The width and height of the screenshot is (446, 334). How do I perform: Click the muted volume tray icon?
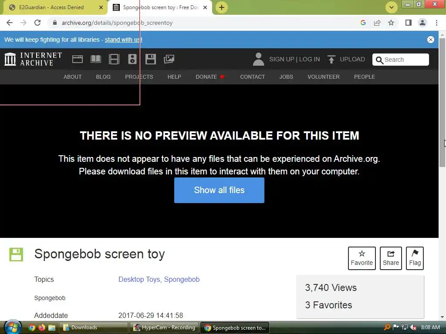[413, 327]
